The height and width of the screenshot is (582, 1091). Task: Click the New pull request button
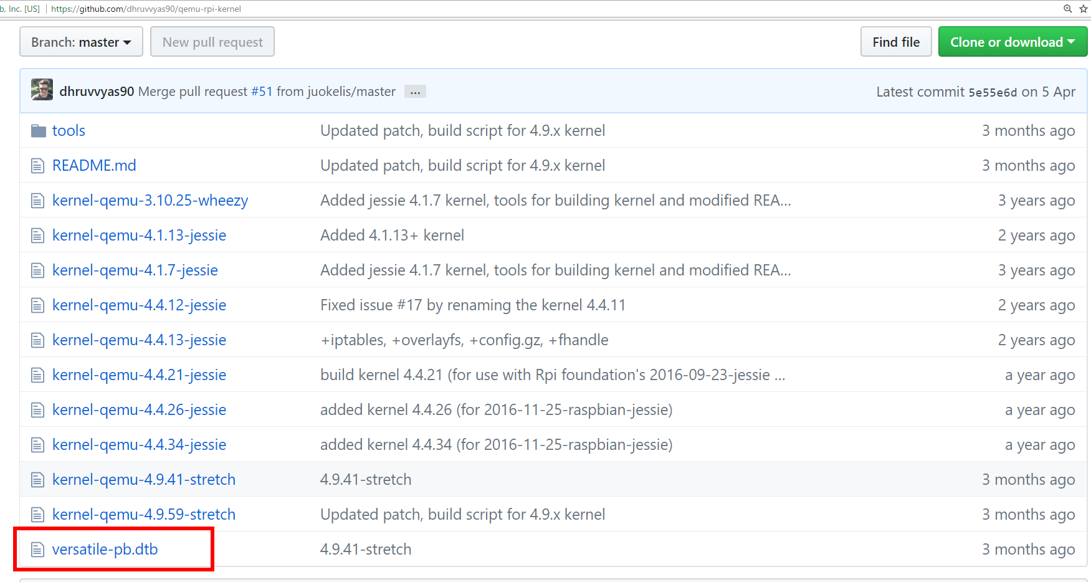(212, 42)
